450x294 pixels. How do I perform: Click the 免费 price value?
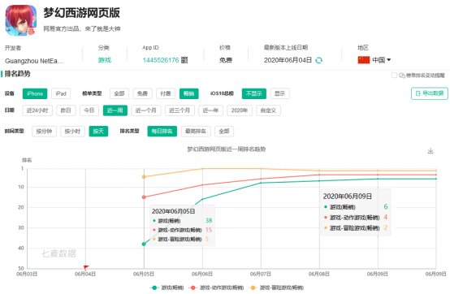coord(226,60)
